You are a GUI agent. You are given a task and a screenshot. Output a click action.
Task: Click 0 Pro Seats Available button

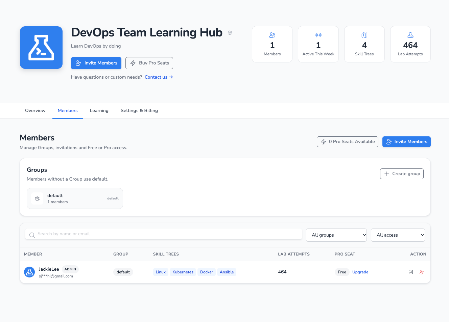point(348,142)
